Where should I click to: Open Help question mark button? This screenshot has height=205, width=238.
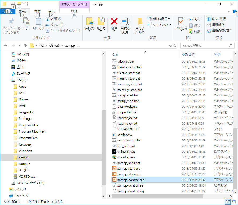[x=235, y=12]
